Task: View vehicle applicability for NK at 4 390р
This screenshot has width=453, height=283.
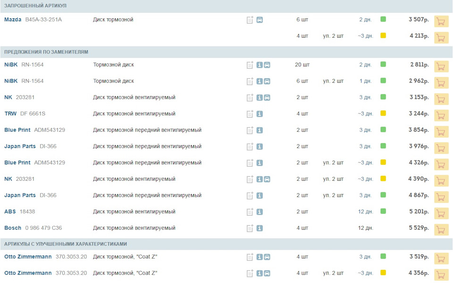Action: point(267,179)
